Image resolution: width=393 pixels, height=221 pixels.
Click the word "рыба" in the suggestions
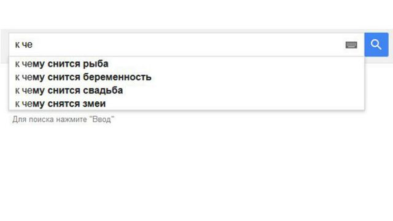(96, 64)
